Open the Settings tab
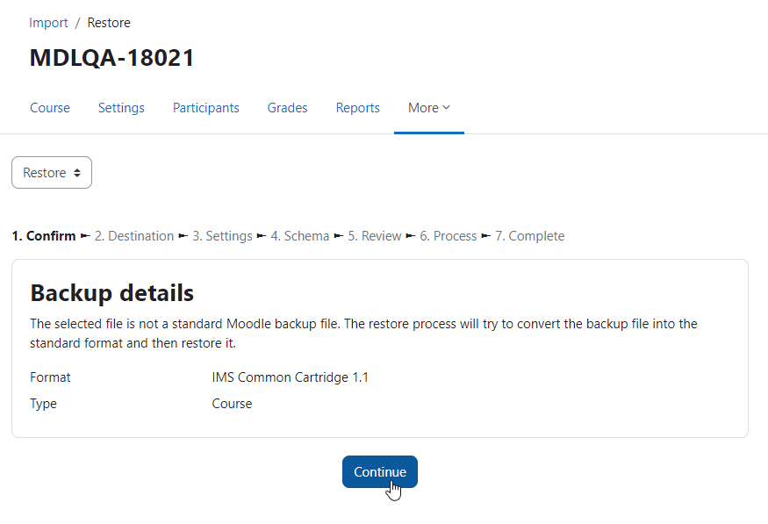 (121, 108)
